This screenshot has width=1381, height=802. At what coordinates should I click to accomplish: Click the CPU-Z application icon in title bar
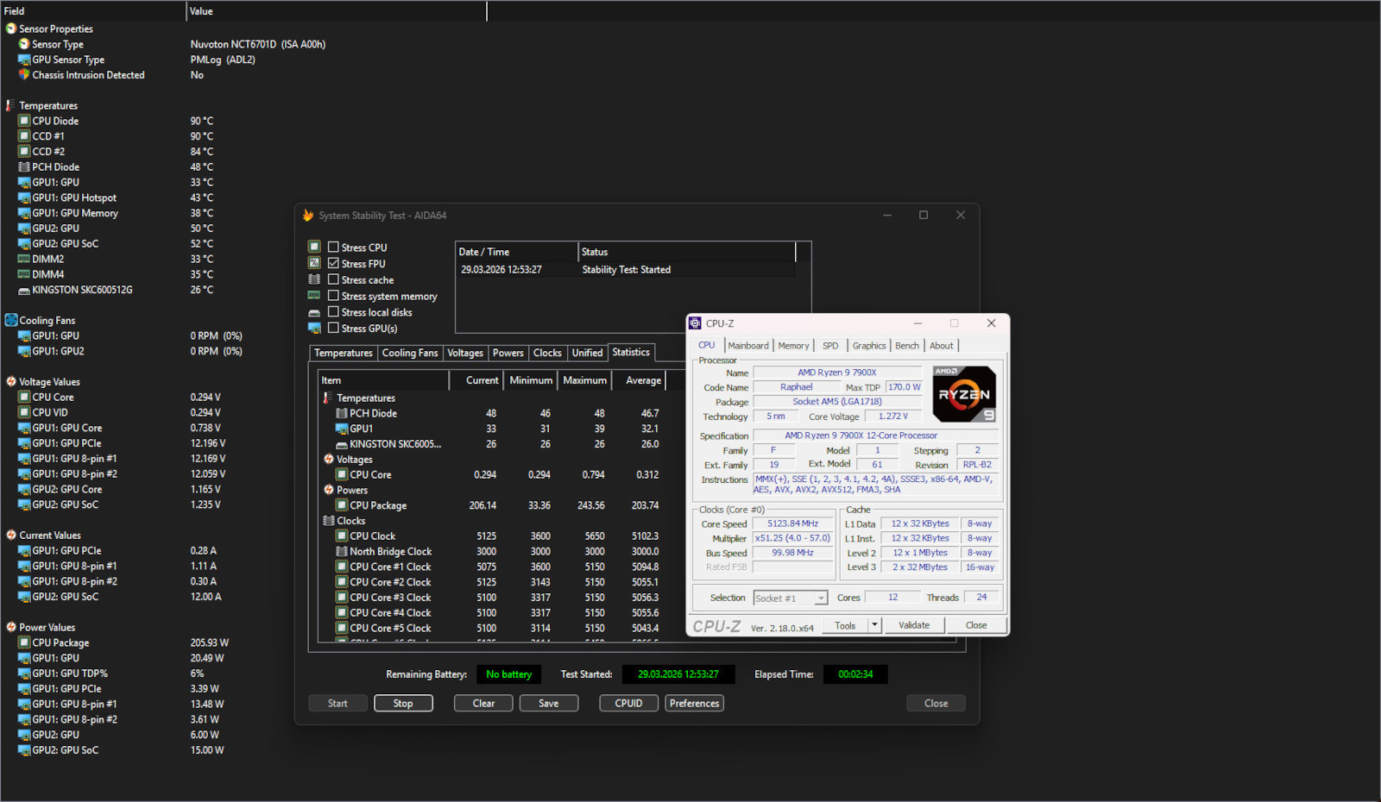coord(696,323)
